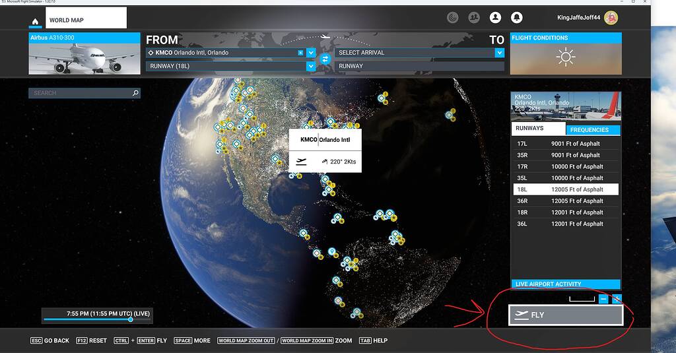Open the user avatar picture for KingJaffeJoff44
Image resolution: width=676 pixels, height=353 pixels.
pyautogui.click(x=611, y=18)
